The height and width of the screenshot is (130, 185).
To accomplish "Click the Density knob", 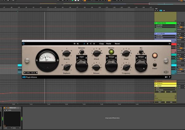I will click(67, 53).
